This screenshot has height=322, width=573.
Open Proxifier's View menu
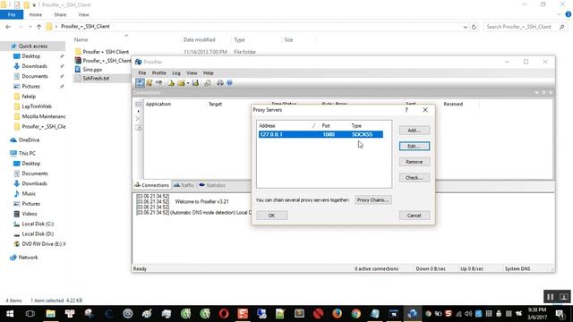pos(192,73)
